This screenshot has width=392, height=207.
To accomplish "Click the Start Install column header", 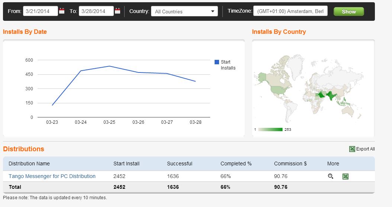I will pos(126,164).
